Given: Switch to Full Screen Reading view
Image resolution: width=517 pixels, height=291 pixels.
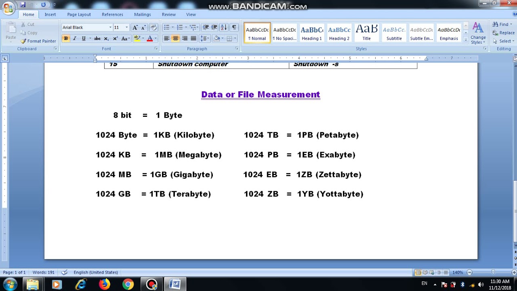Looking at the screenshot, I should (425, 272).
